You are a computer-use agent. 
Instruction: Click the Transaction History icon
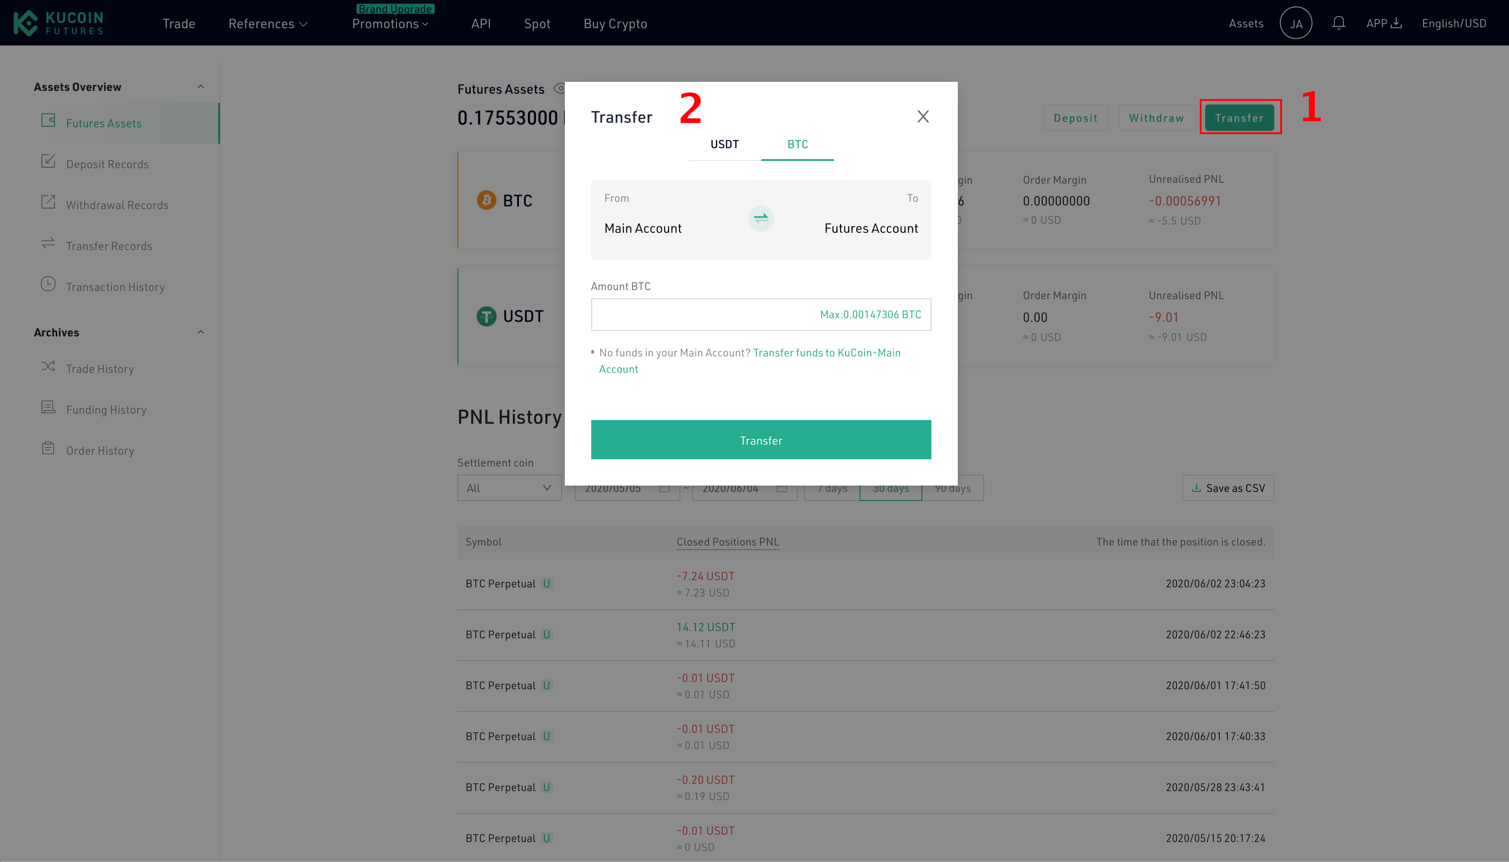click(x=49, y=285)
